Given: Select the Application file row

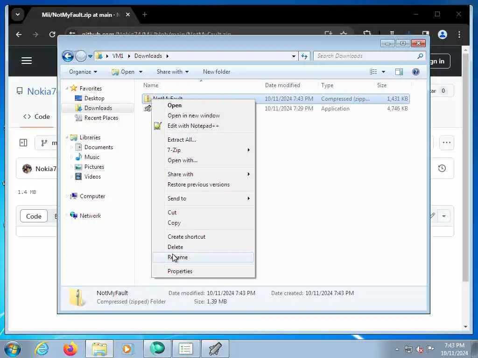Looking at the screenshot, I should (x=332, y=109).
